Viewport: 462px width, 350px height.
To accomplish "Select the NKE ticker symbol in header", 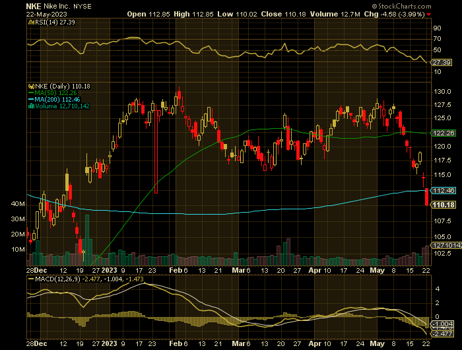I will (33, 6).
